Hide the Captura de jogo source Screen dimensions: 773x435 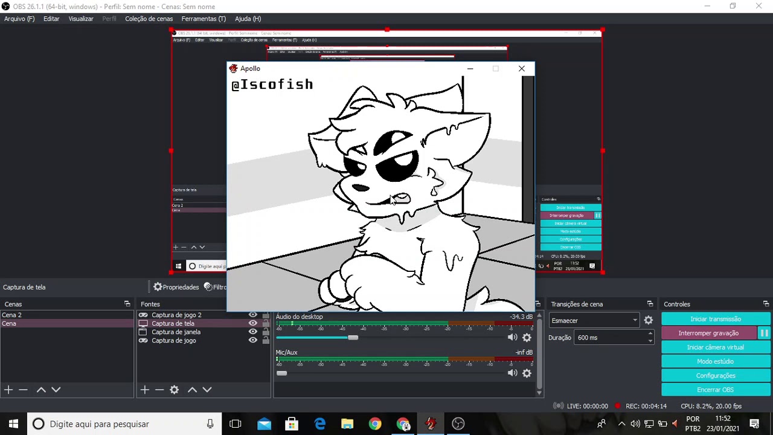(x=252, y=340)
